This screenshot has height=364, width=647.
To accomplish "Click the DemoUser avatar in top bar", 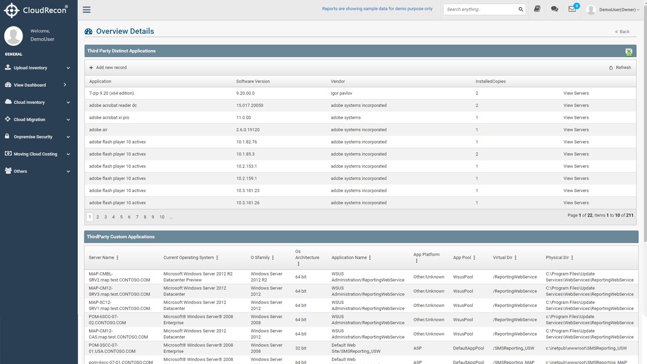I will click(591, 10).
